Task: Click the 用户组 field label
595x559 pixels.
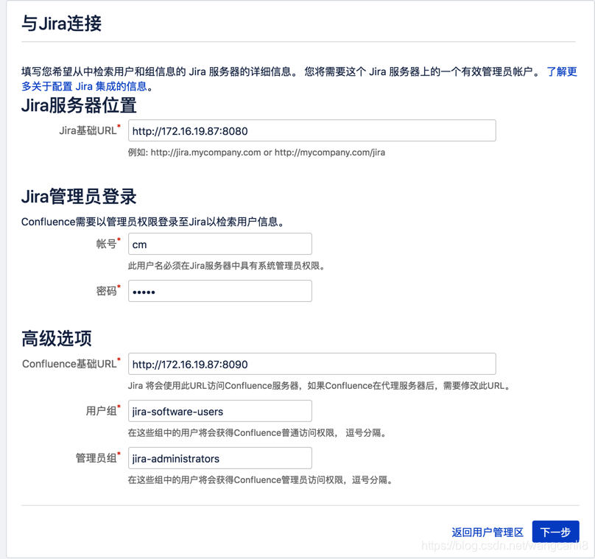Action: pyautogui.click(x=103, y=411)
